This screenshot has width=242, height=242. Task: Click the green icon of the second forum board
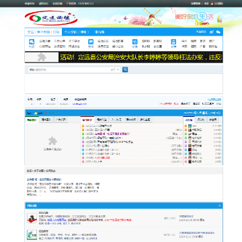(32, 235)
